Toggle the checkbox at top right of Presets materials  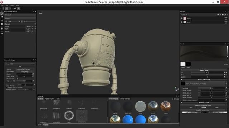(x=172, y=99)
